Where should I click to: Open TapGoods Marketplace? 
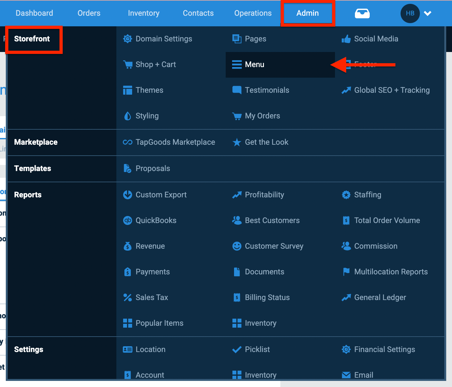pyautogui.click(x=175, y=142)
